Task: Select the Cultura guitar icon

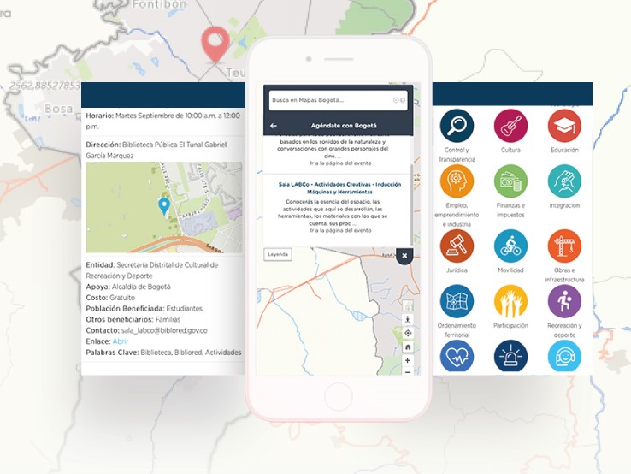Action: [x=510, y=127]
